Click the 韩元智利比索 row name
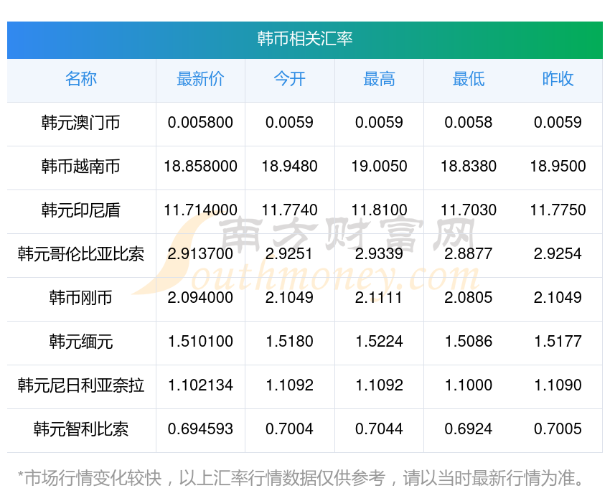 (81, 429)
